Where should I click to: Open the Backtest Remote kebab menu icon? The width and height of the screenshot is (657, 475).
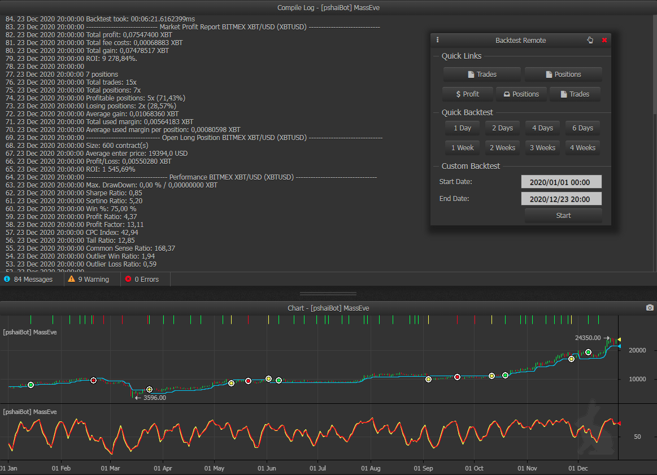point(437,40)
